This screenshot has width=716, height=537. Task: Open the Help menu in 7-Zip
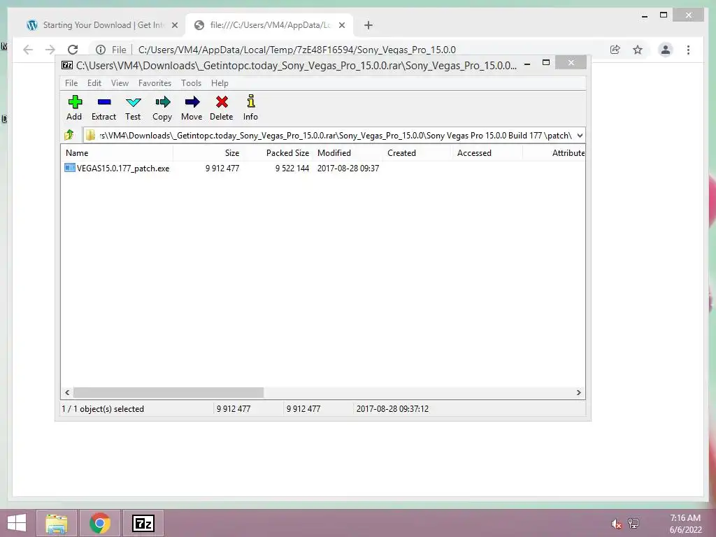(x=220, y=83)
